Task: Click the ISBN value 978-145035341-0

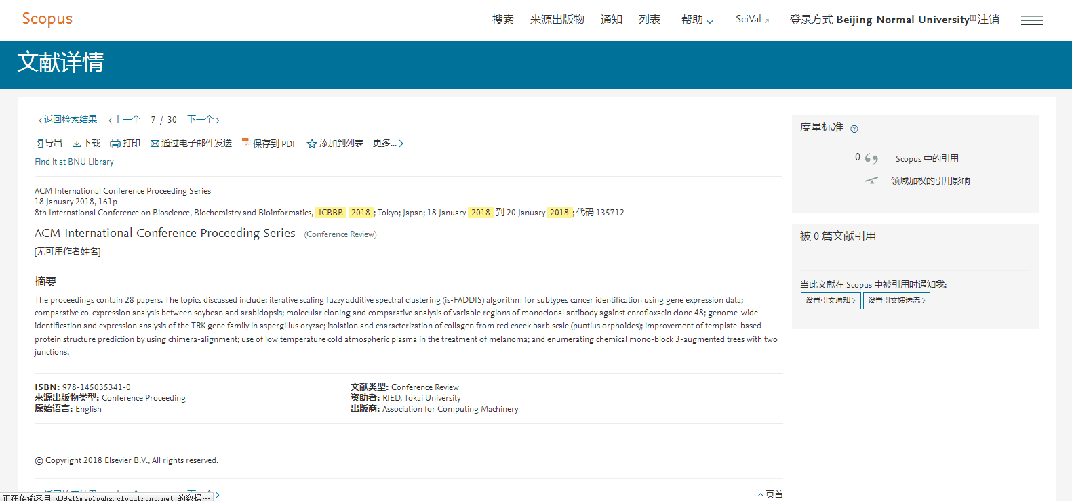Action: 96,387
